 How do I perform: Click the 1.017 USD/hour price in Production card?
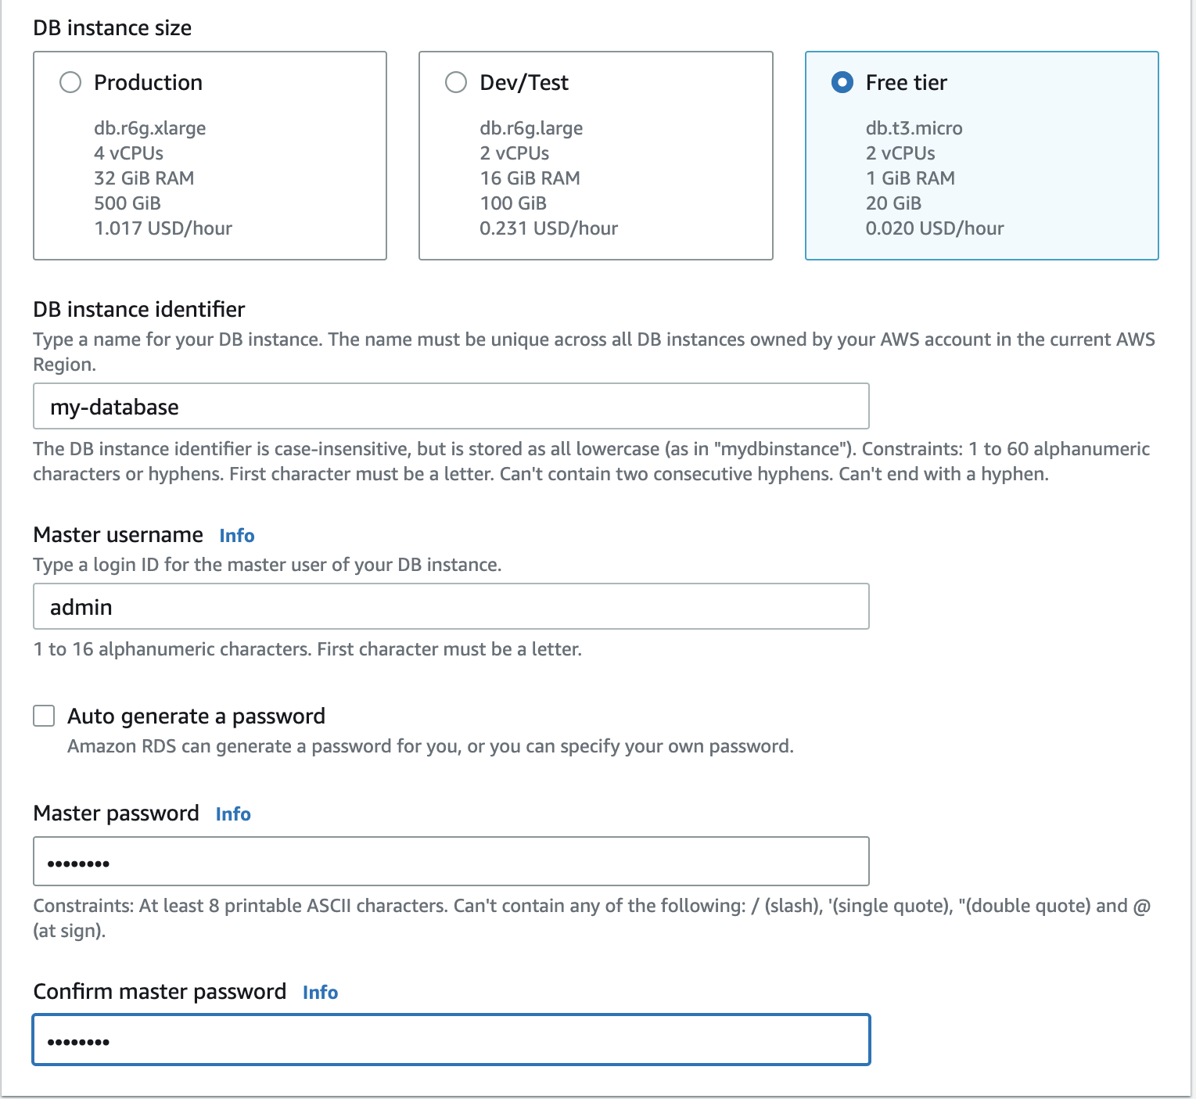(163, 228)
